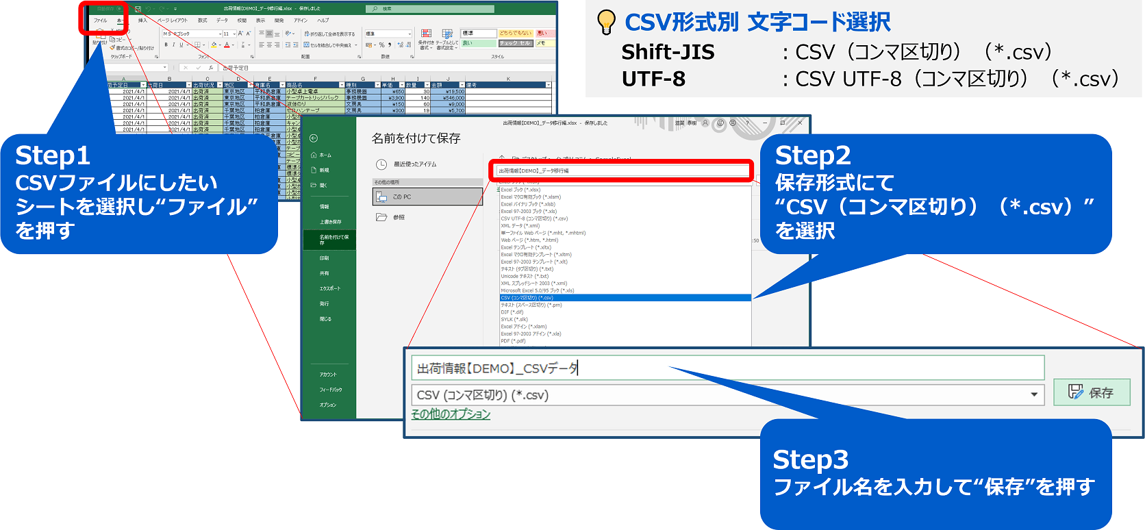The image size is (1145, 530).
Task: Click the back arrow in the backstage sidebar
Action: pos(314,138)
